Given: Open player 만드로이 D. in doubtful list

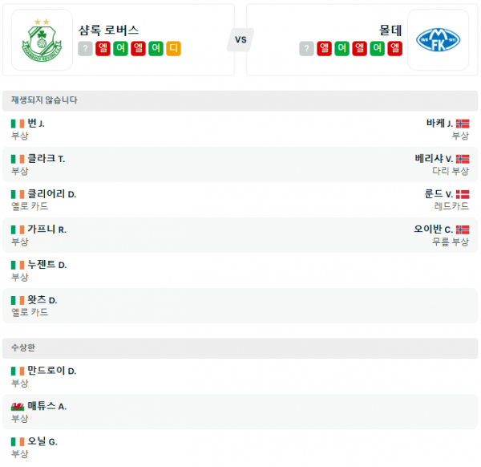Looking at the screenshot, I should (x=51, y=371).
